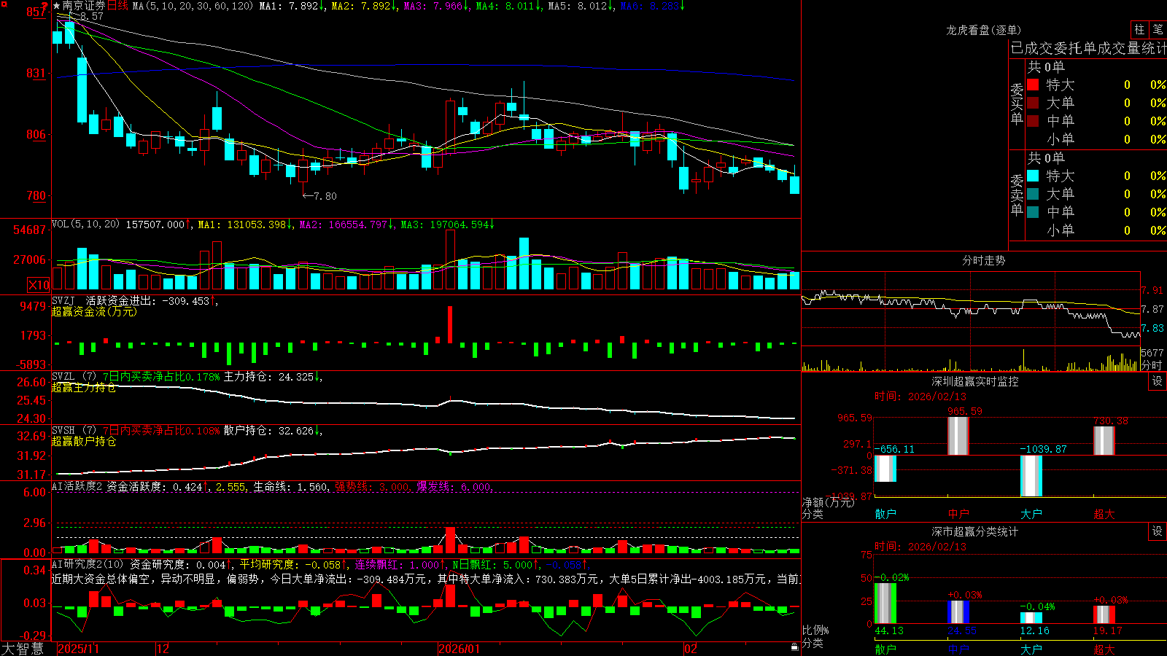
Task: Click the cyan 特大 sell order swatch
Action: coord(1033,176)
